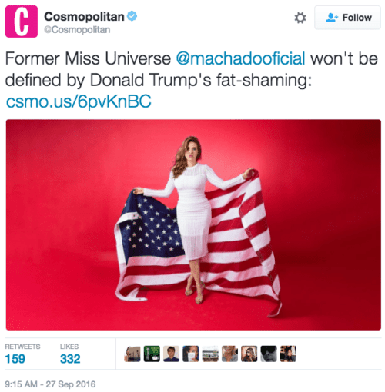The height and width of the screenshot is (392, 385).
Task: Click the @Cosmopolitan handle text
Action: [77, 30]
